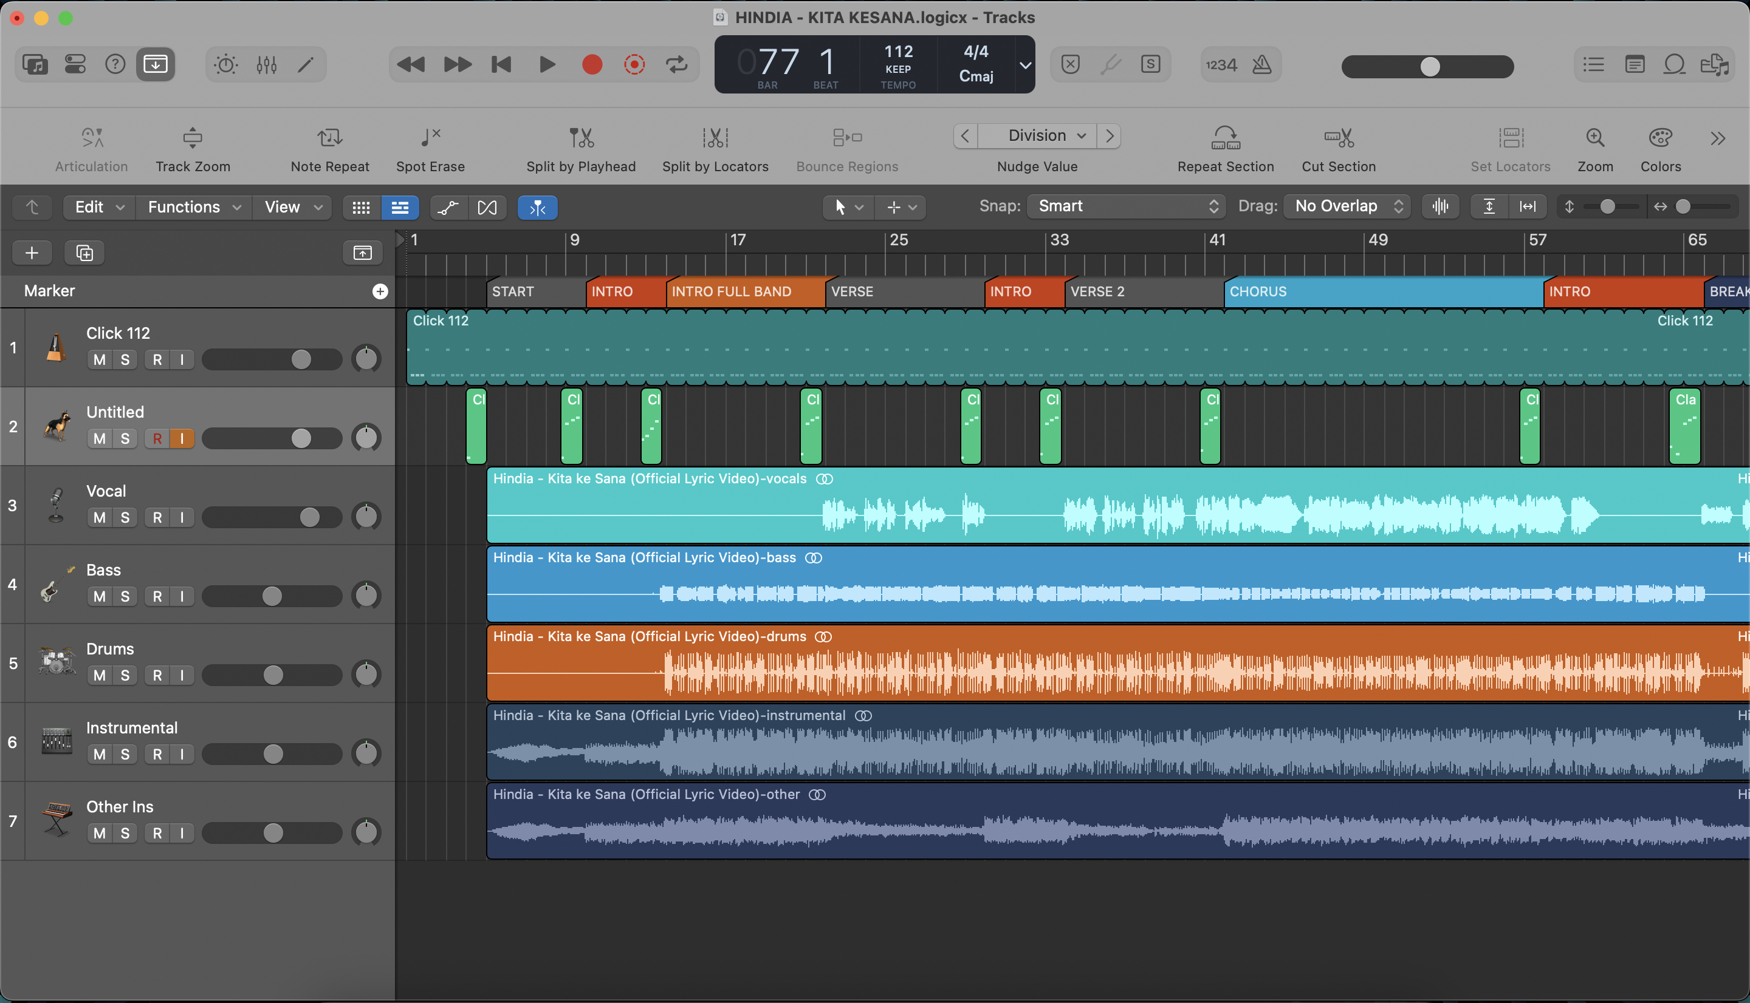The height and width of the screenshot is (1003, 1750).
Task: Open the Mixer faders icon
Action: (x=266, y=65)
